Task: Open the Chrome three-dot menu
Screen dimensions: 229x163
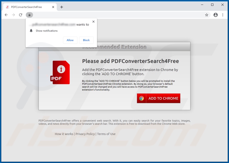Action: pyautogui.click(x=223, y=15)
